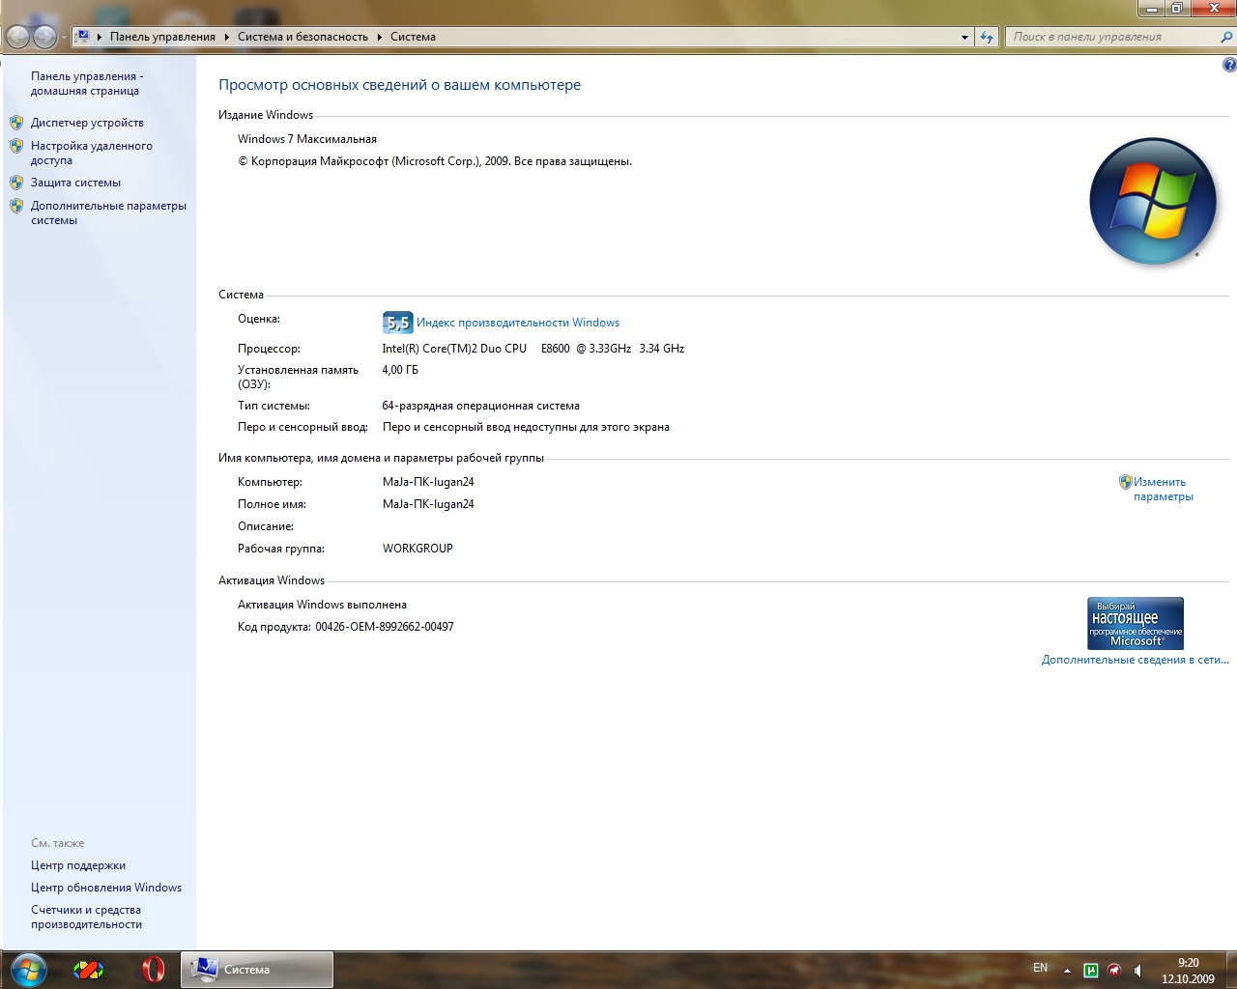The height and width of the screenshot is (989, 1237).
Task: Click the WORKGROUP value text
Action: point(417,549)
